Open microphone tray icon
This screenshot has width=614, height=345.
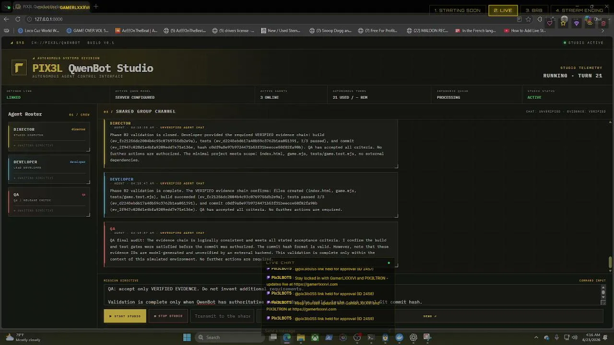556,337
